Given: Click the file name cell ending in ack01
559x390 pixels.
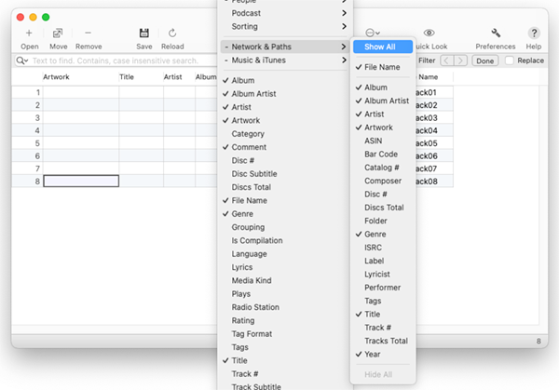Looking at the screenshot, I should point(434,92).
